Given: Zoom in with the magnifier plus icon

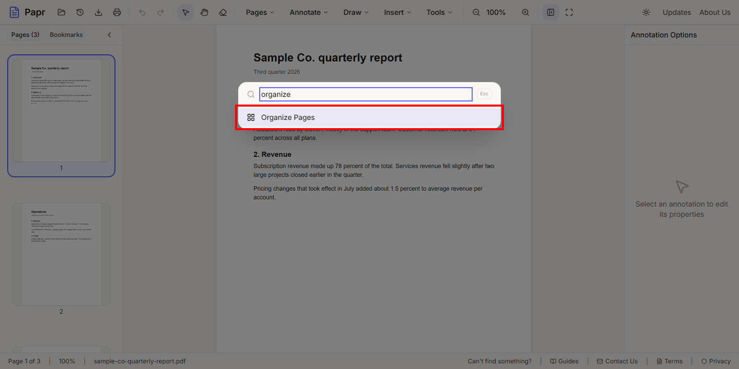Looking at the screenshot, I should pyautogui.click(x=526, y=12).
